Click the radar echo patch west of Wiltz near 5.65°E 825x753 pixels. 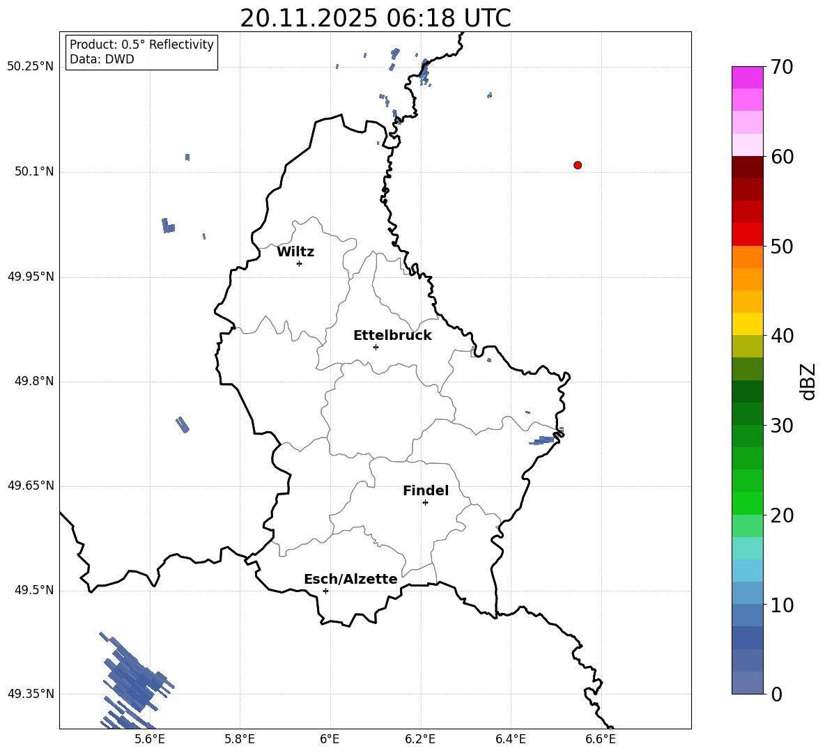168,226
